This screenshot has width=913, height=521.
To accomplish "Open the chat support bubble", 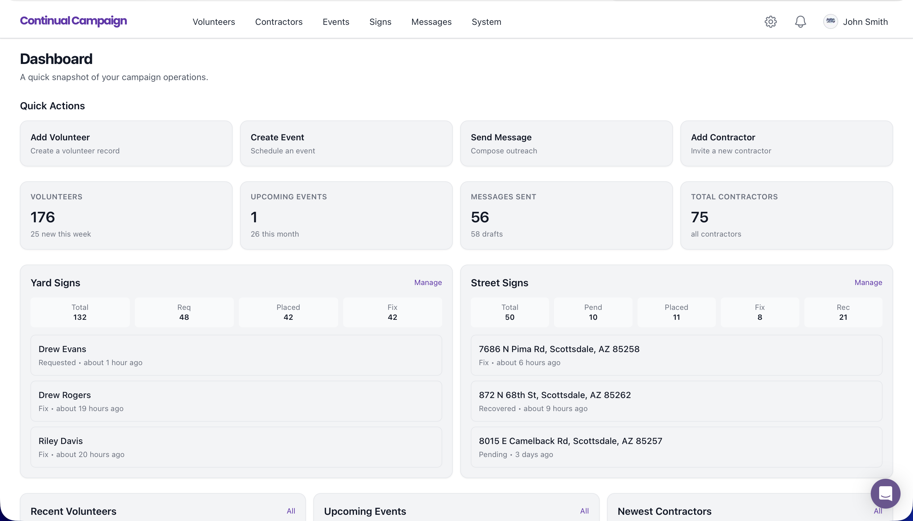I will (885, 493).
